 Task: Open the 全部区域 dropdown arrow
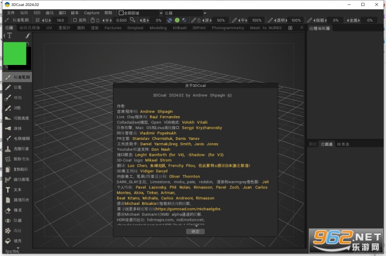point(161,13)
